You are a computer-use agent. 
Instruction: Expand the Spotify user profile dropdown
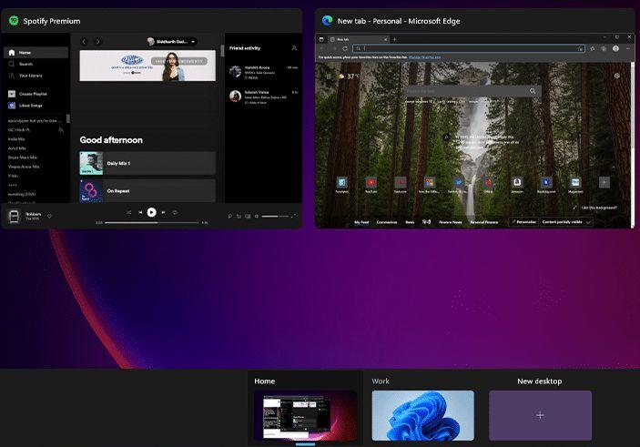click(171, 41)
